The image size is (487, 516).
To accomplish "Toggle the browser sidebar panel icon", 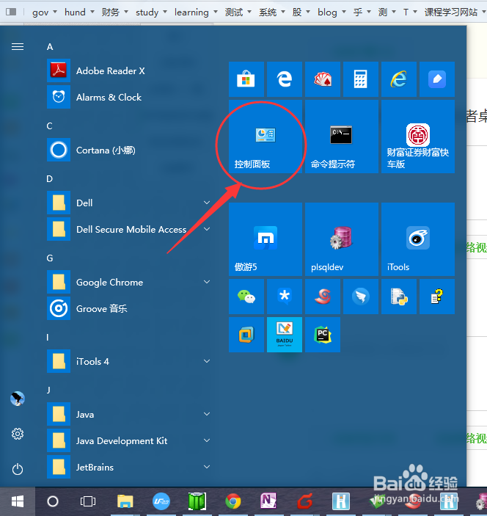I will [x=11, y=12].
